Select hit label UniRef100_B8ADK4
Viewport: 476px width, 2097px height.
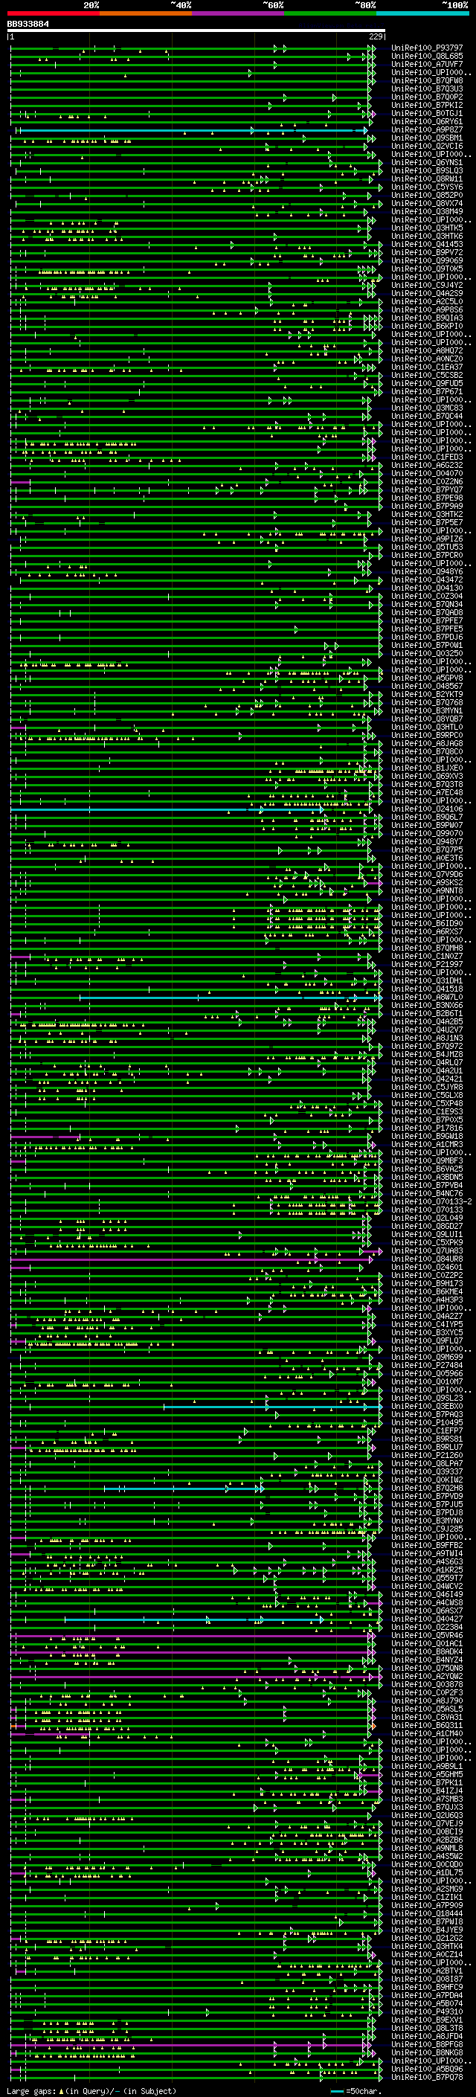pyautogui.click(x=427, y=1651)
